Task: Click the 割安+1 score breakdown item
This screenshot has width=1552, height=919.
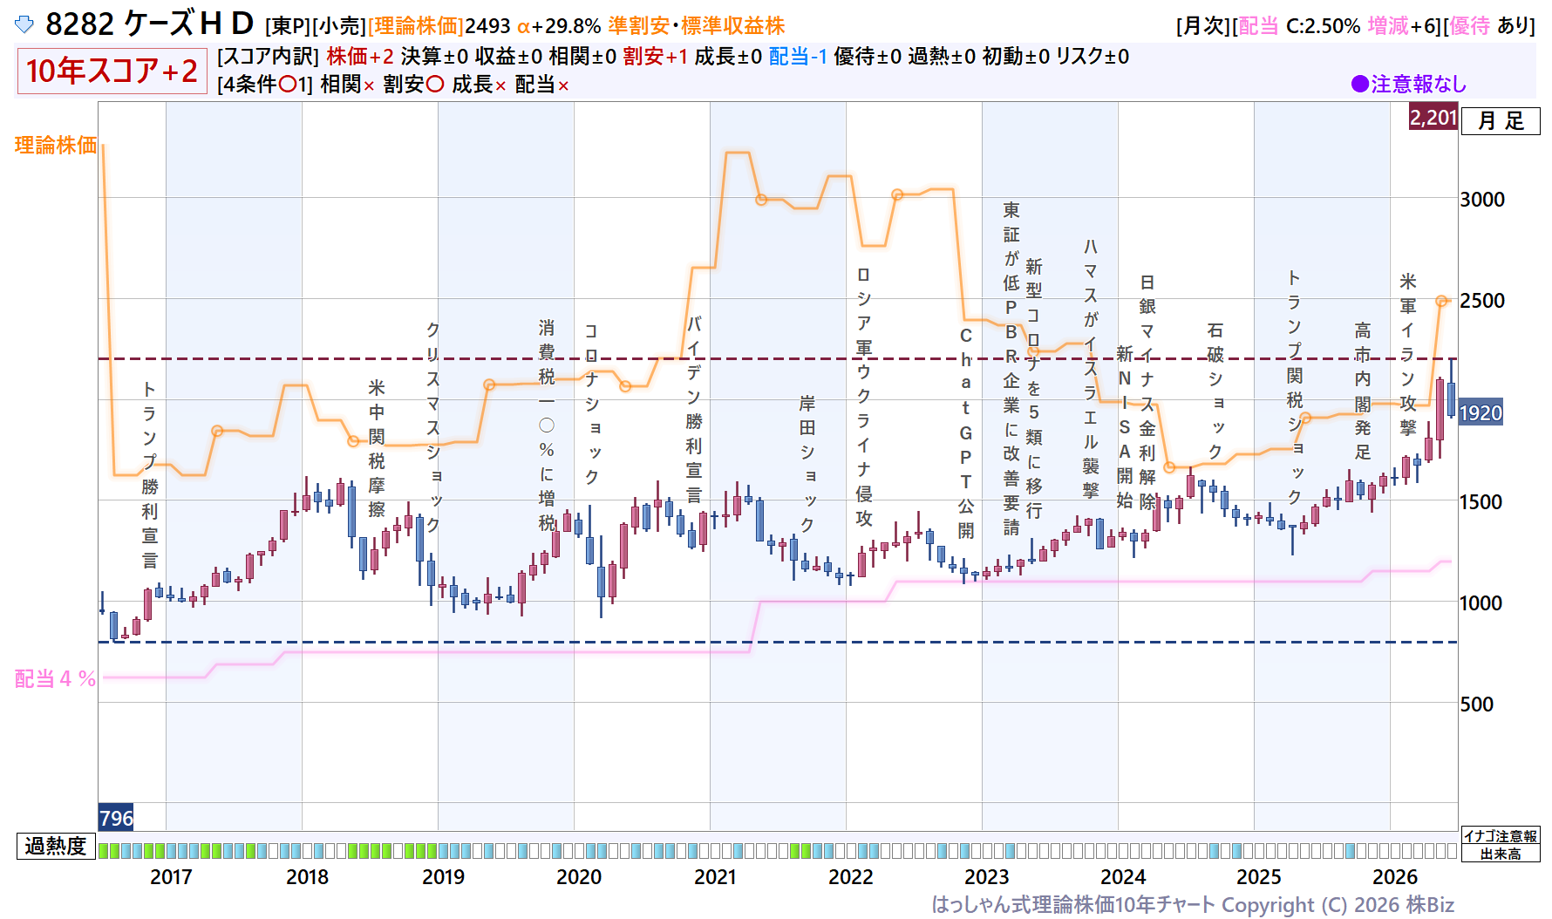Action: click(655, 57)
